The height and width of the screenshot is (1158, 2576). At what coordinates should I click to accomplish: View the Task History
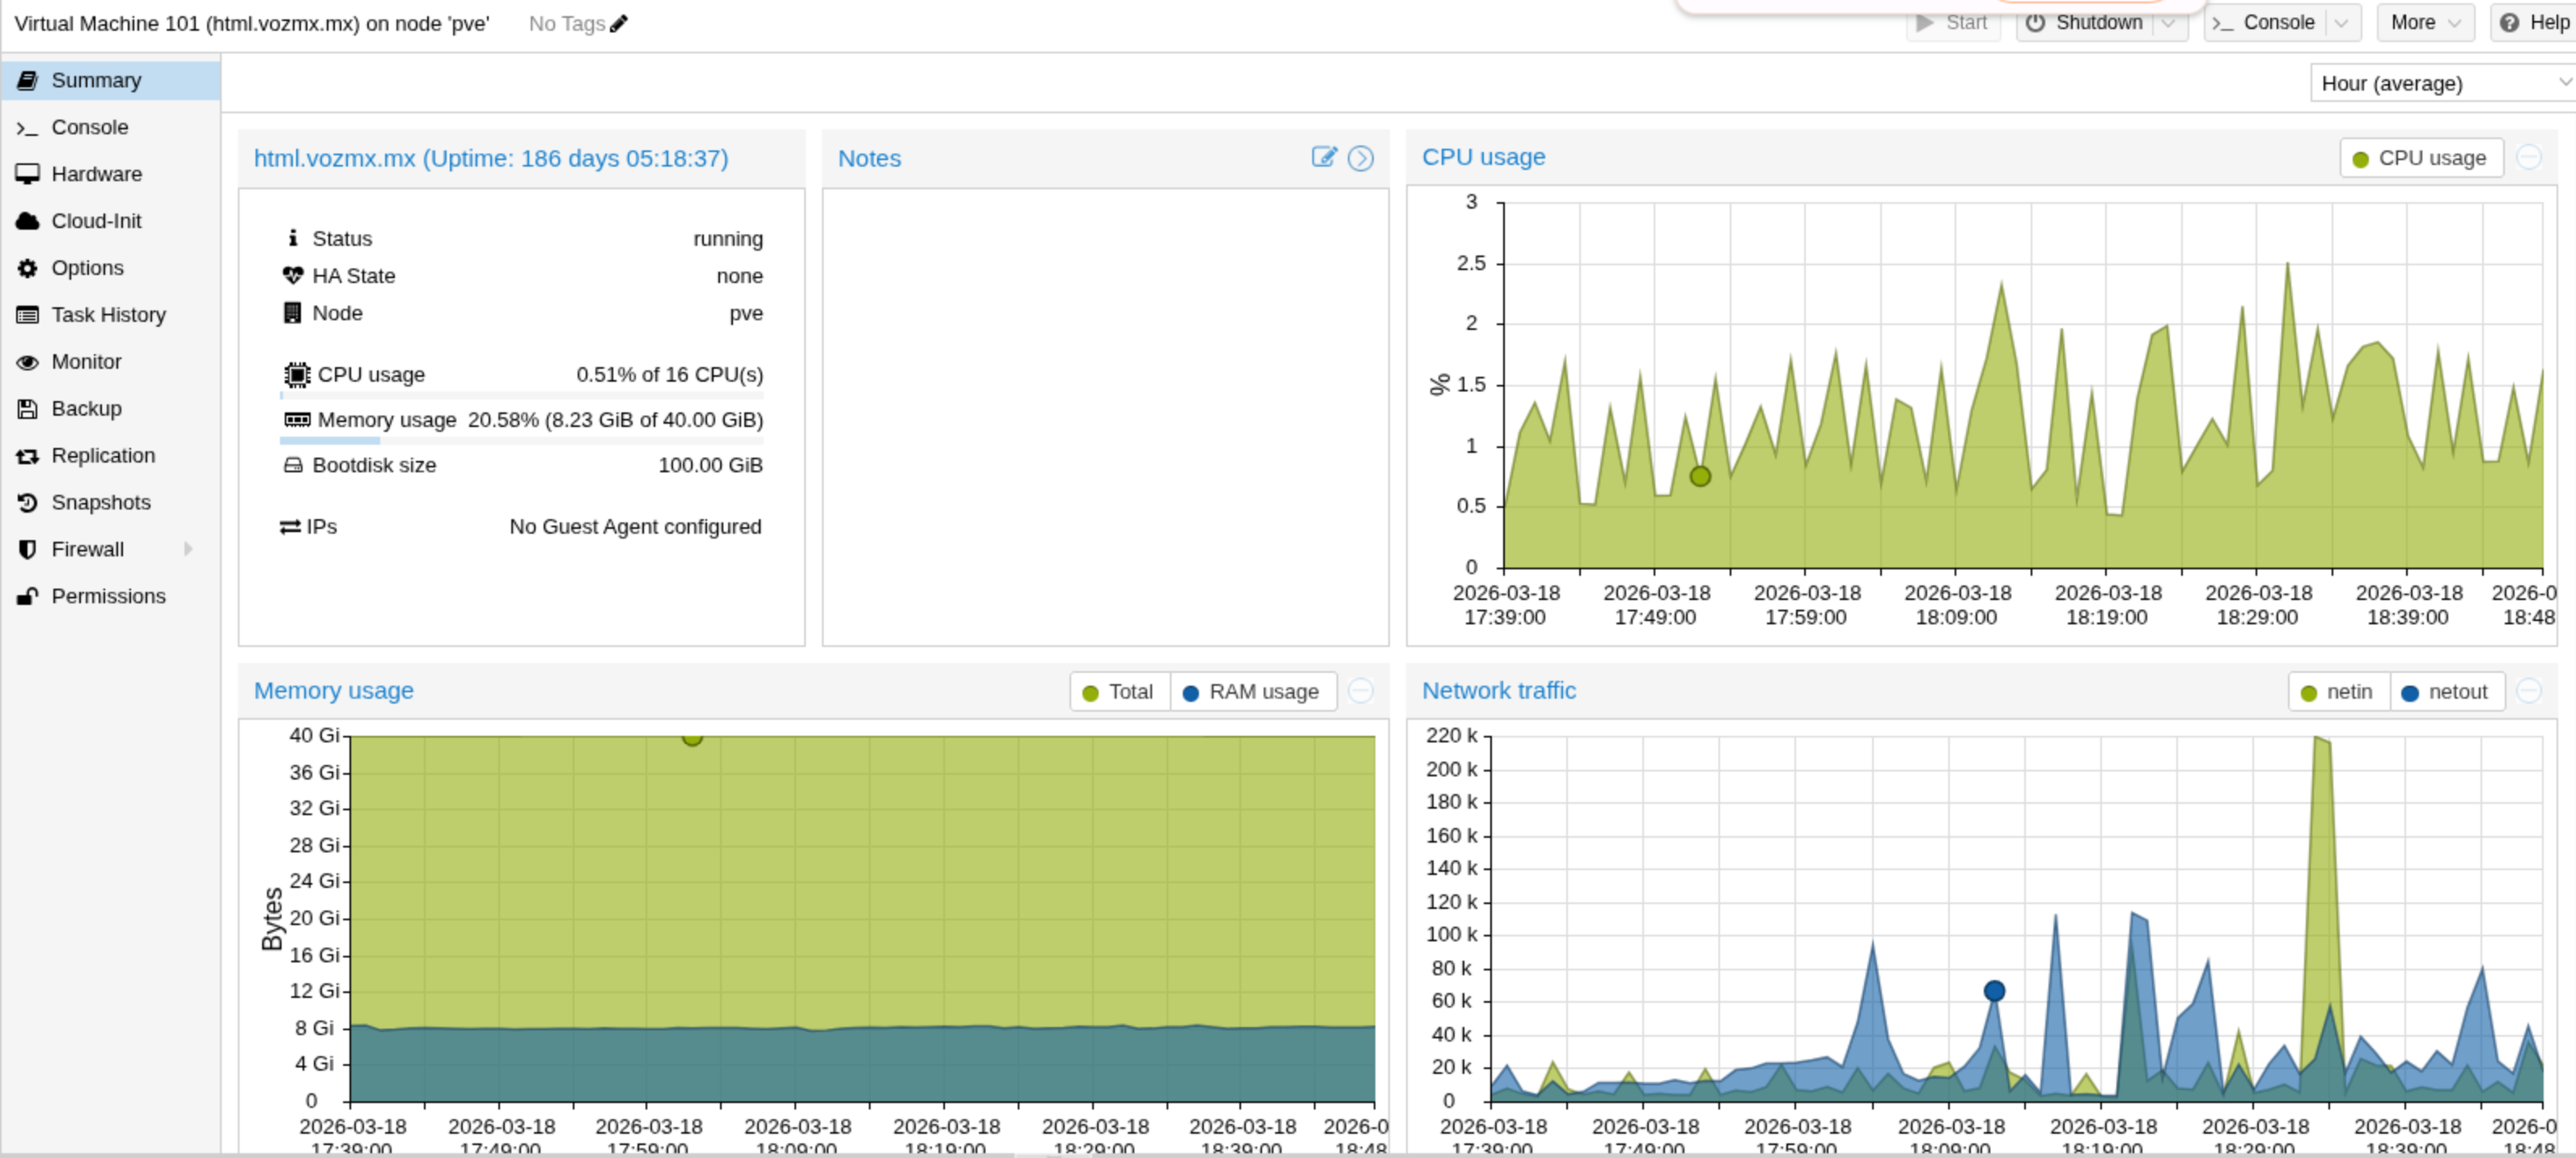[109, 314]
